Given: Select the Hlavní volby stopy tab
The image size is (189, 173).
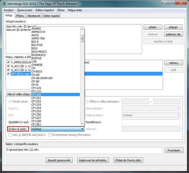Looking at the screenshot, I should (19, 94).
